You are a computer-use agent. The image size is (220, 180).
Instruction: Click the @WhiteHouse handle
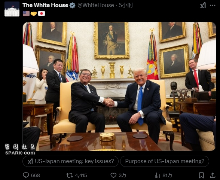click(96, 5)
